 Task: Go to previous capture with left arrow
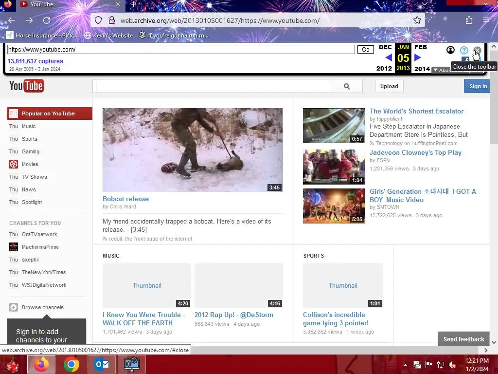tap(389, 57)
